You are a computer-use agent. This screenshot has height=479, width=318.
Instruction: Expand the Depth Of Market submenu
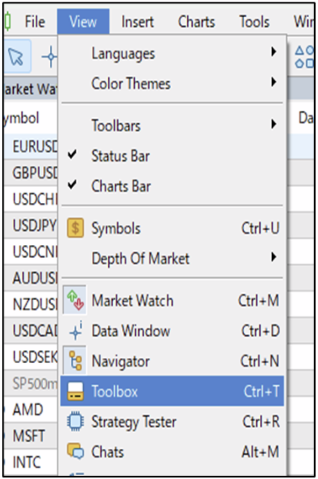point(140,259)
